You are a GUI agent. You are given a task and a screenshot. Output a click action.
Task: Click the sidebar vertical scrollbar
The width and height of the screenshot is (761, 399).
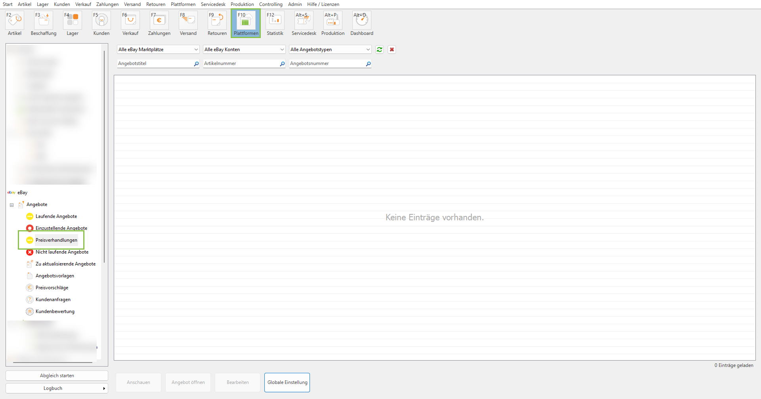pyautogui.click(x=104, y=158)
